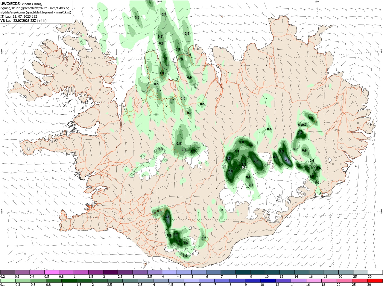Click the 20W longitude label
This screenshot has height=287, width=383.
(159, 1)
